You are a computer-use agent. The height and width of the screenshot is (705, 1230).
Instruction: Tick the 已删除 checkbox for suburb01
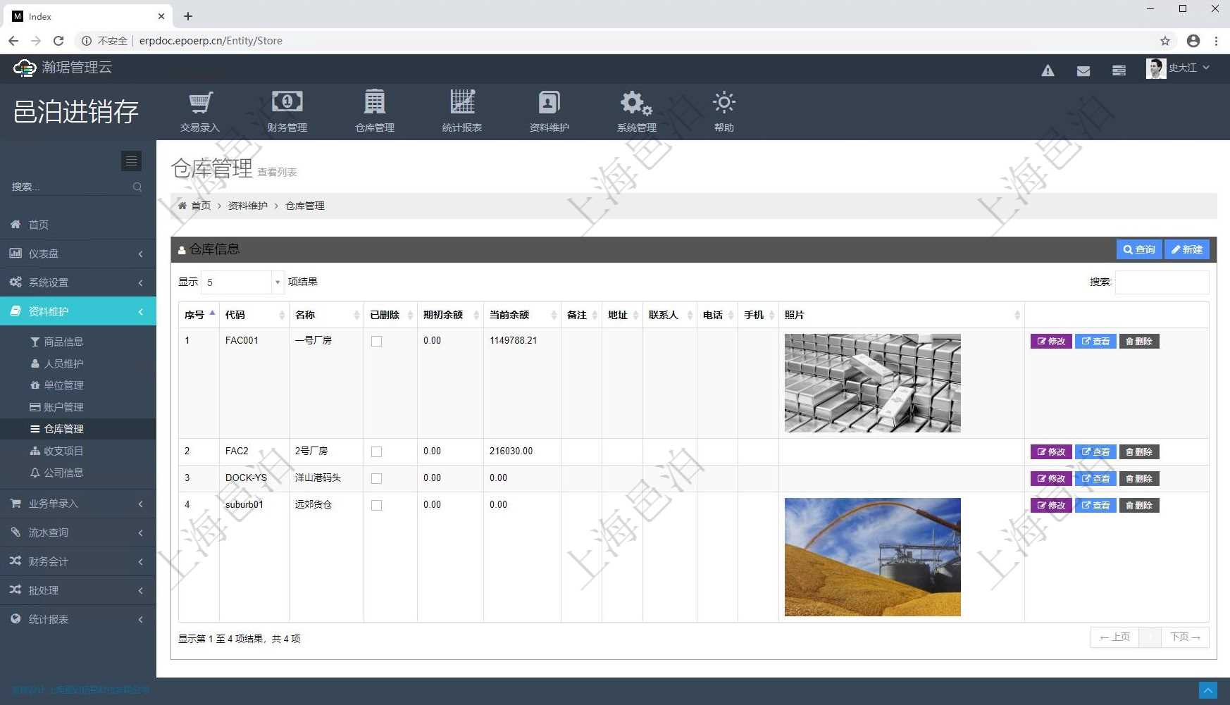377,506
